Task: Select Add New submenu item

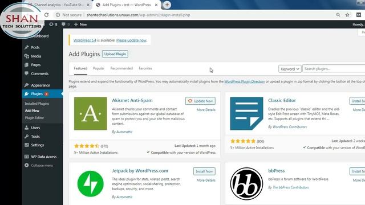Action: pyautogui.click(x=32, y=110)
